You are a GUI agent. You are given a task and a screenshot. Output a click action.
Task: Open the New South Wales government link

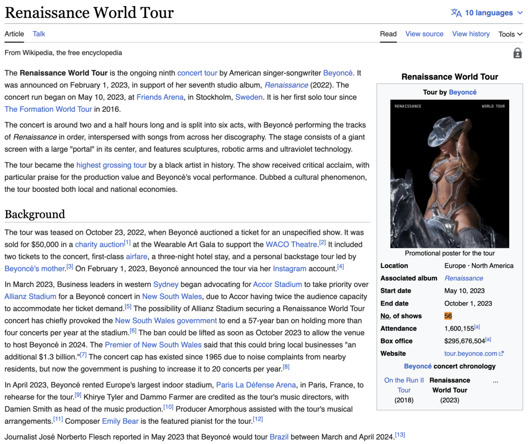point(166,321)
